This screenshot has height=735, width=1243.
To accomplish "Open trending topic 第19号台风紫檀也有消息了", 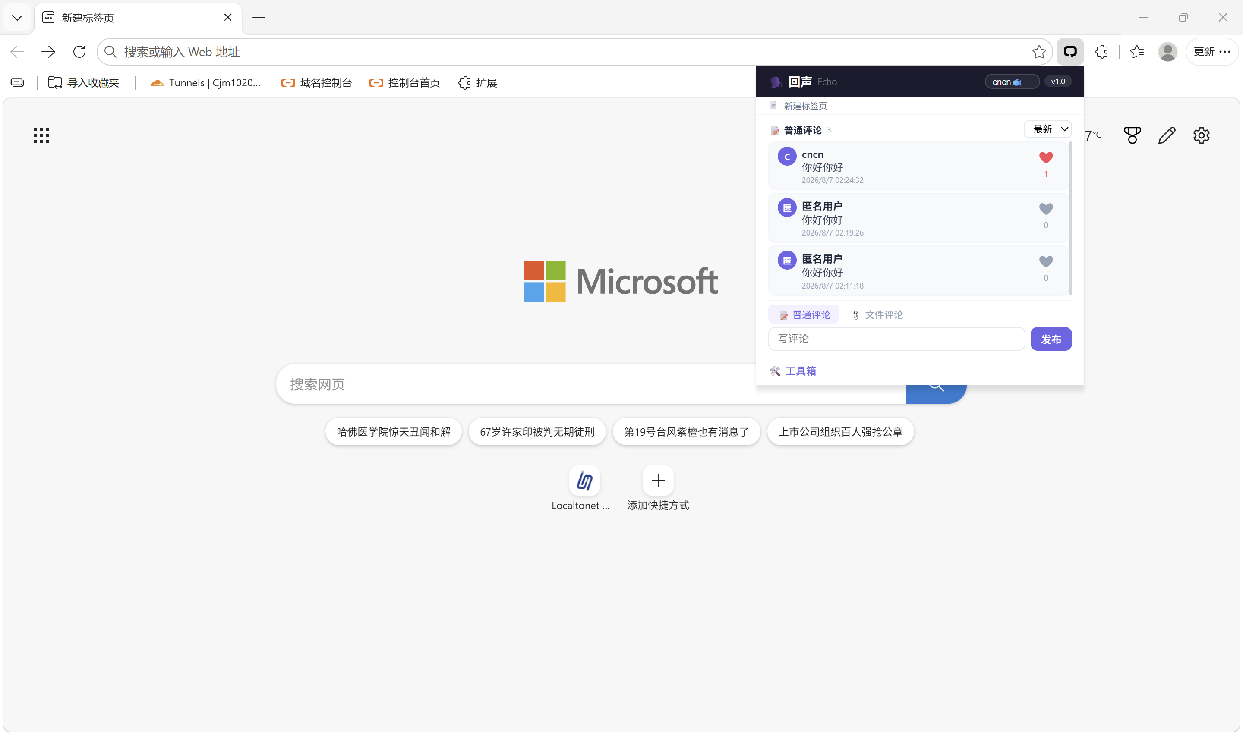I will [x=686, y=431].
